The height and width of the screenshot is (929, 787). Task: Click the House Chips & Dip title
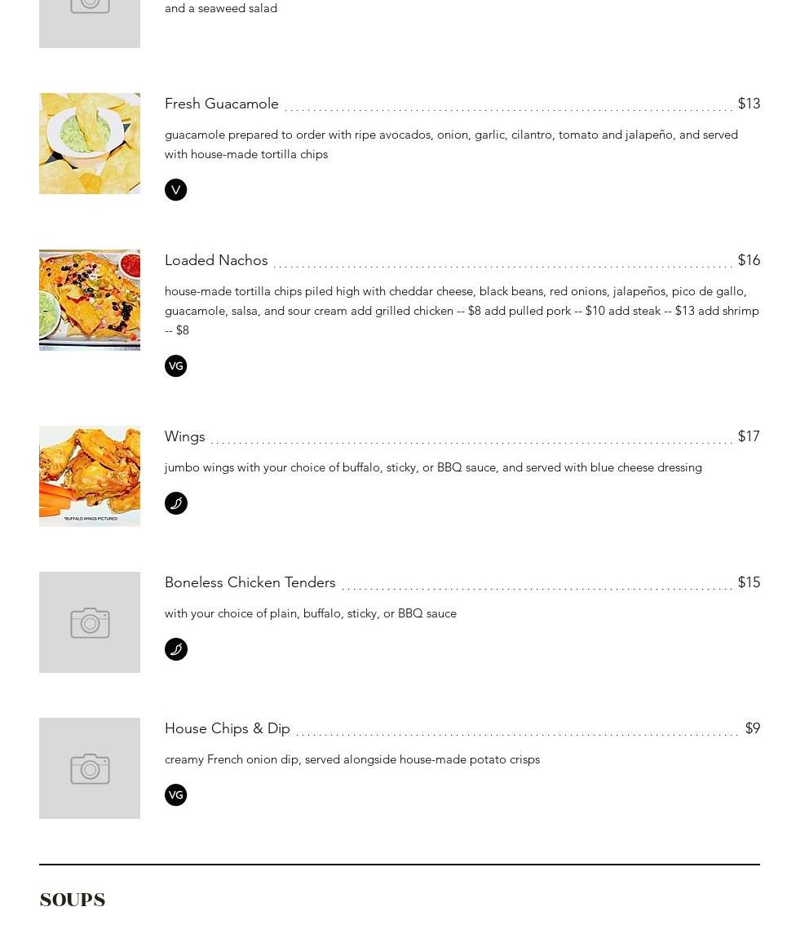pos(228,728)
